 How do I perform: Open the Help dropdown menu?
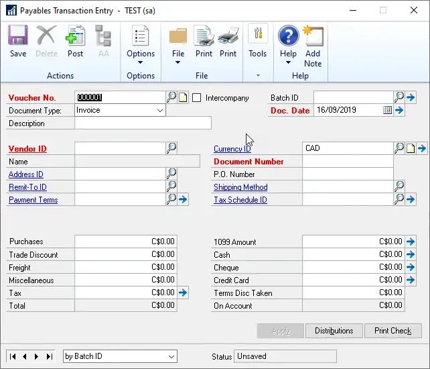[x=288, y=46]
